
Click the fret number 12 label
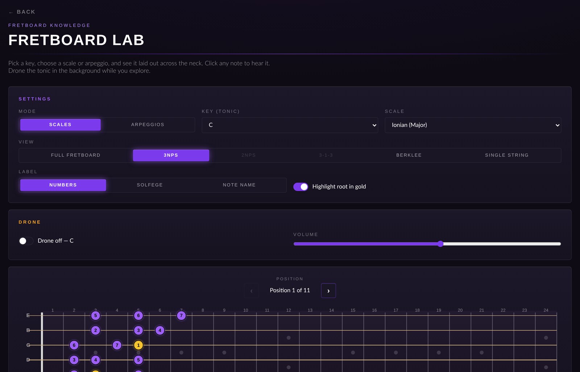click(289, 310)
